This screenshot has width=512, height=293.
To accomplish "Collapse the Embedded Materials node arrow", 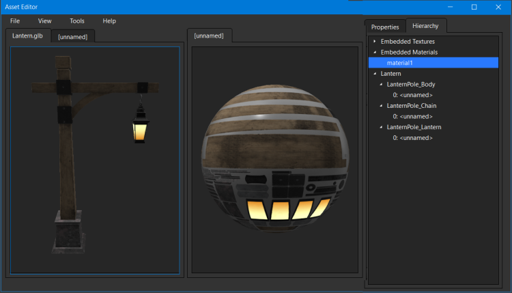I will (375, 52).
